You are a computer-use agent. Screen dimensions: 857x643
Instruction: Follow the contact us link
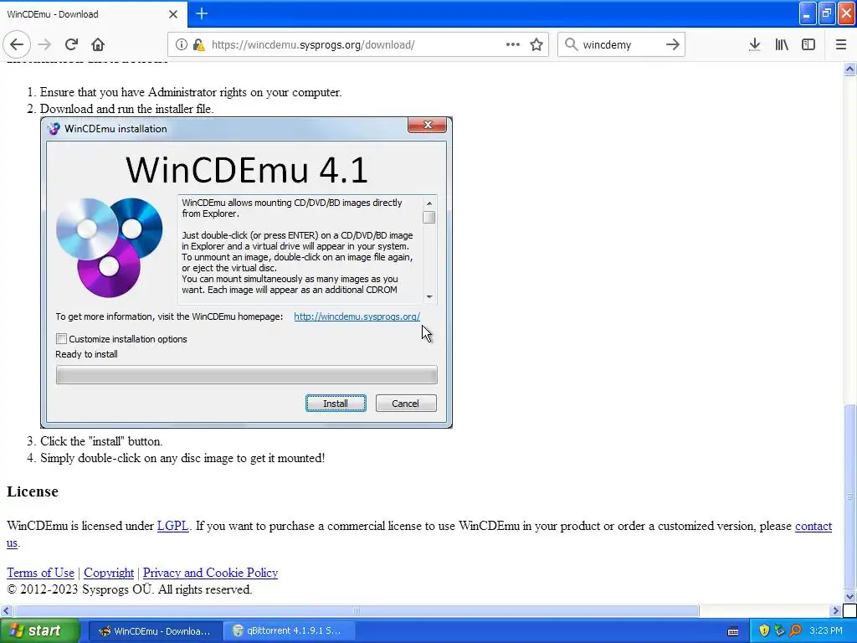(x=813, y=526)
